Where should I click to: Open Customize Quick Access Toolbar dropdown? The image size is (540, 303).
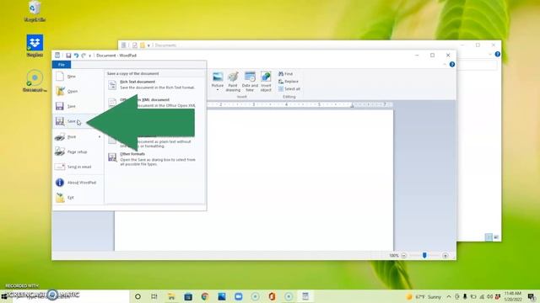point(90,56)
